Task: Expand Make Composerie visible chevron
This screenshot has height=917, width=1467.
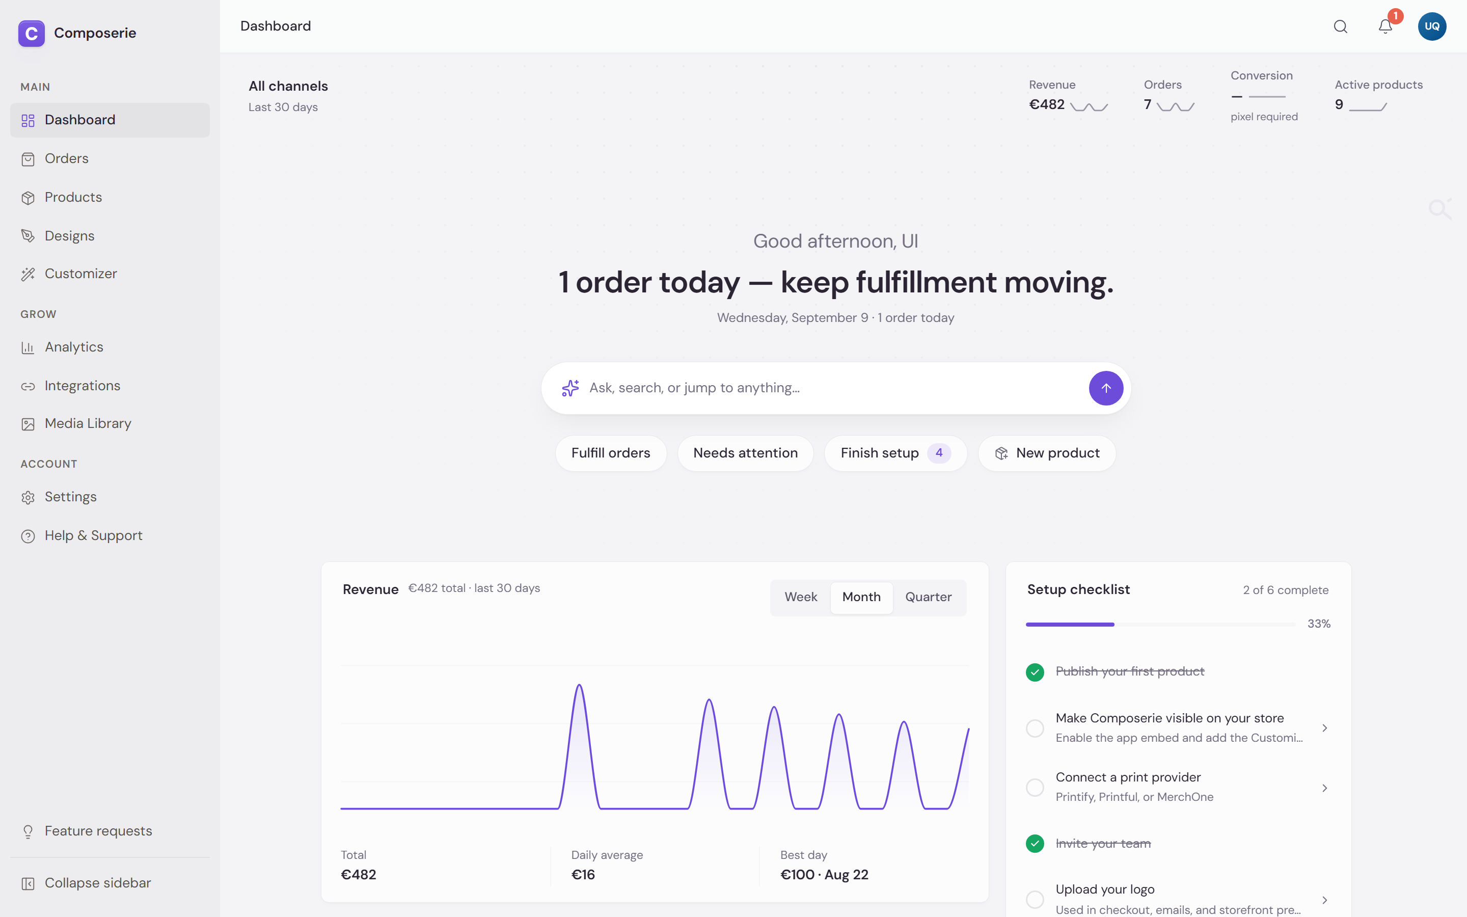Action: point(1324,728)
